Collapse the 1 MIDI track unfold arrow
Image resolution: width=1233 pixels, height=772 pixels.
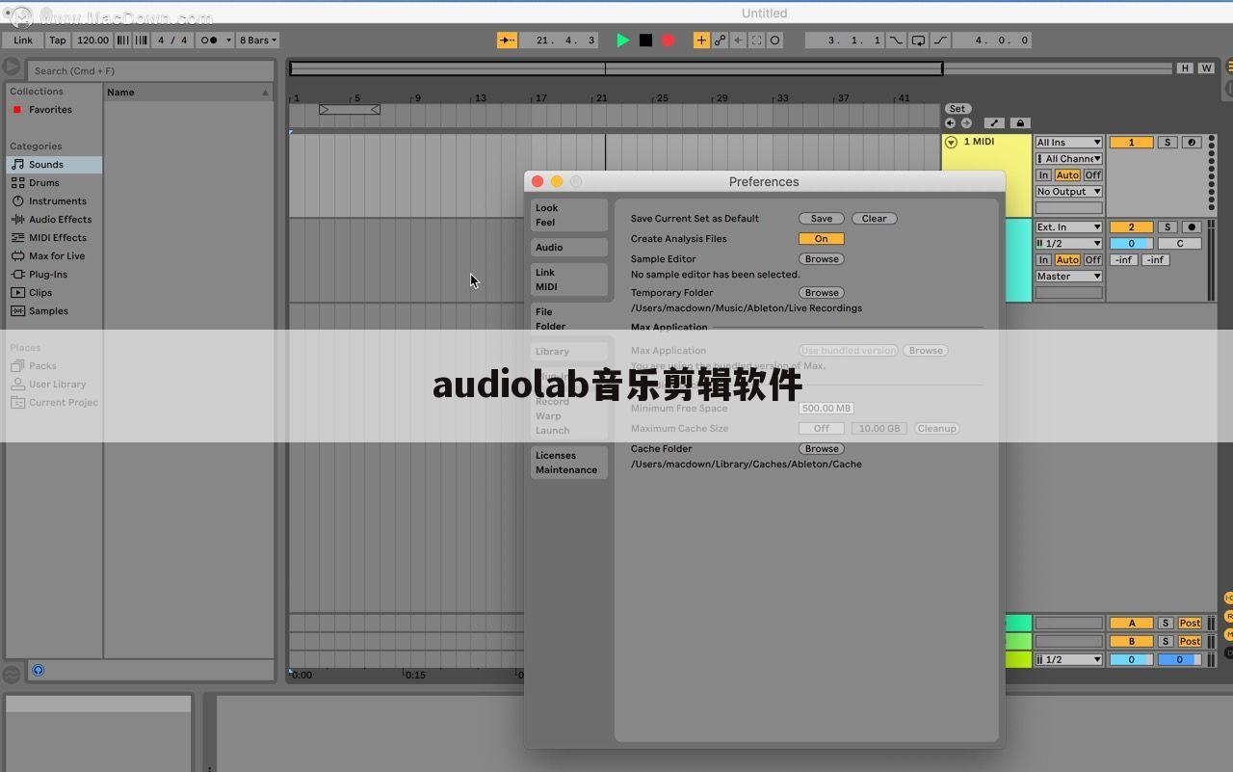(951, 143)
